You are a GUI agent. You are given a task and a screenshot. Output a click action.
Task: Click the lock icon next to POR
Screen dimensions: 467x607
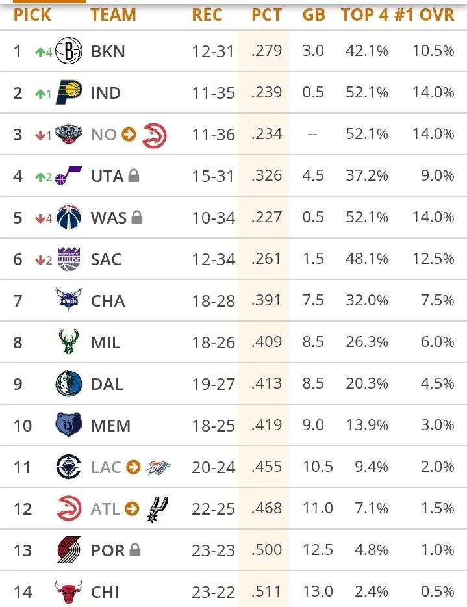pyautogui.click(x=134, y=550)
